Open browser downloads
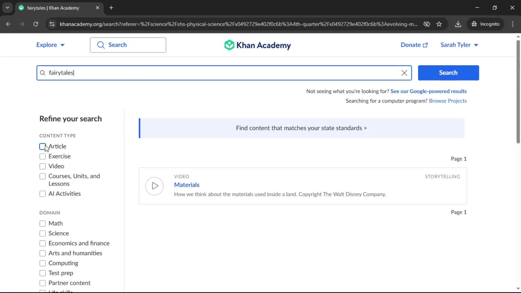This screenshot has height=293, width=521. click(x=458, y=24)
